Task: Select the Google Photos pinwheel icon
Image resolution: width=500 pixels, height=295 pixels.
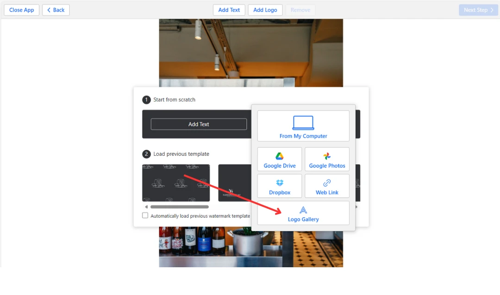Action: [x=327, y=156]
